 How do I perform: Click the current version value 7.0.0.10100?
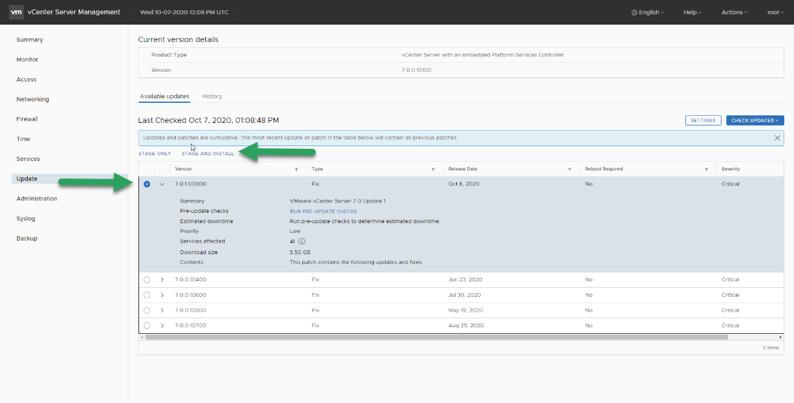(416, 70)
